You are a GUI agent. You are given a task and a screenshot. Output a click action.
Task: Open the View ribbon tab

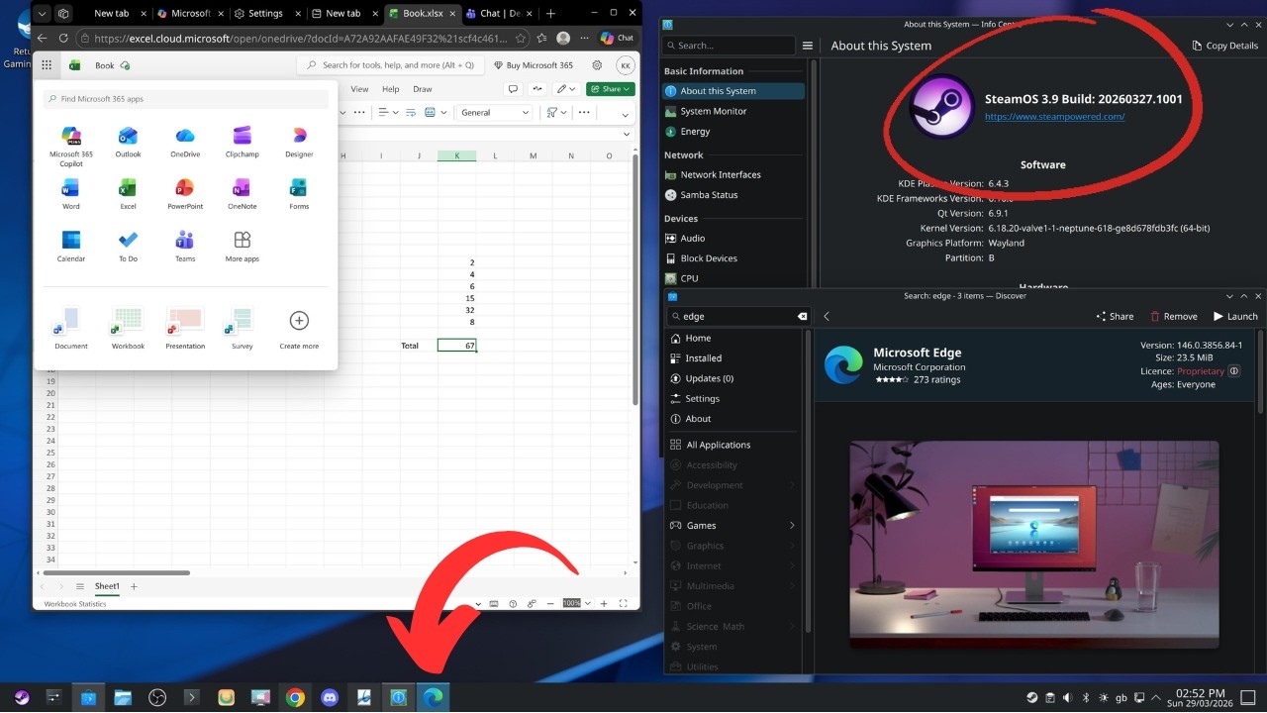[x=359, y=89]
